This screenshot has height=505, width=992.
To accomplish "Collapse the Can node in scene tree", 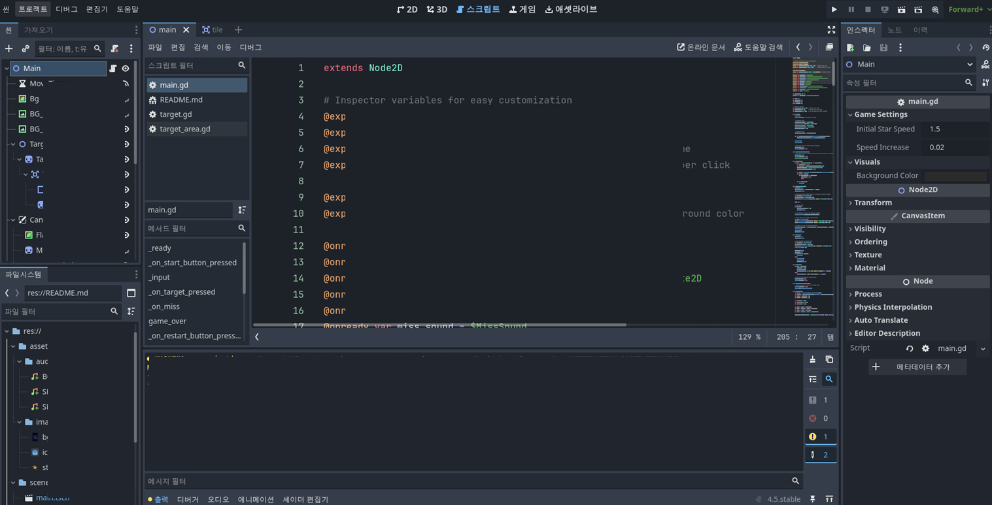I will tap(13, 220).
